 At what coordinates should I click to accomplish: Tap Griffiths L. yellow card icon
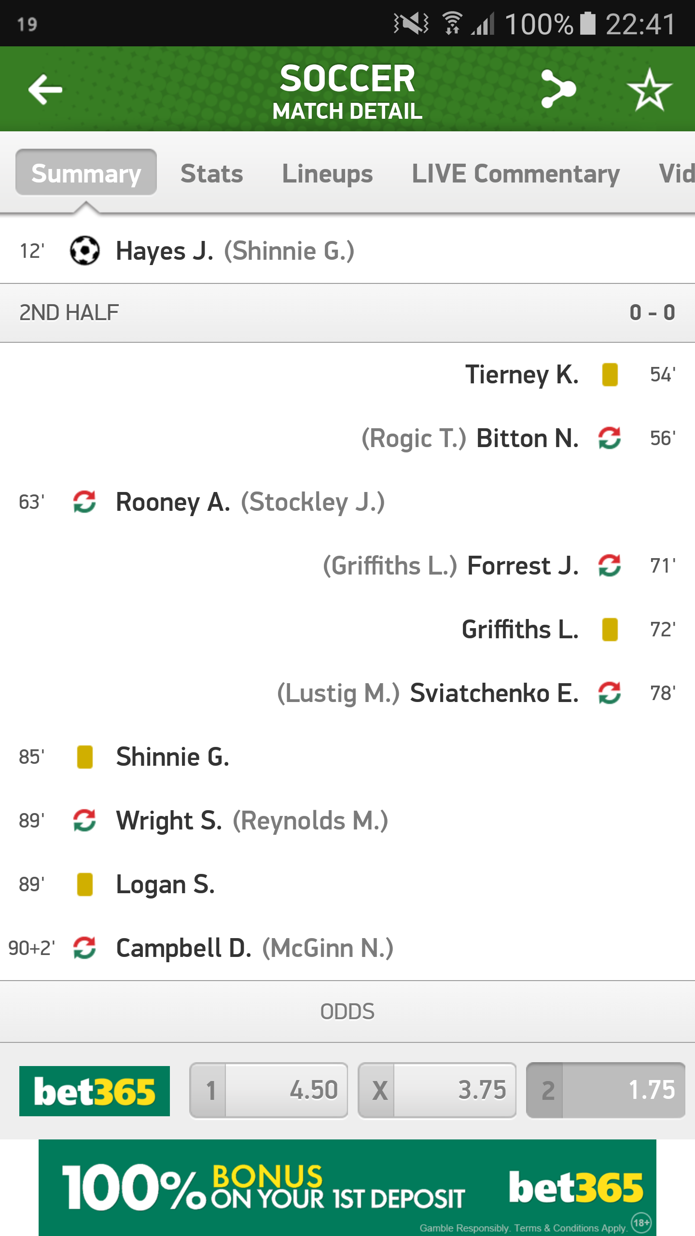610,630
